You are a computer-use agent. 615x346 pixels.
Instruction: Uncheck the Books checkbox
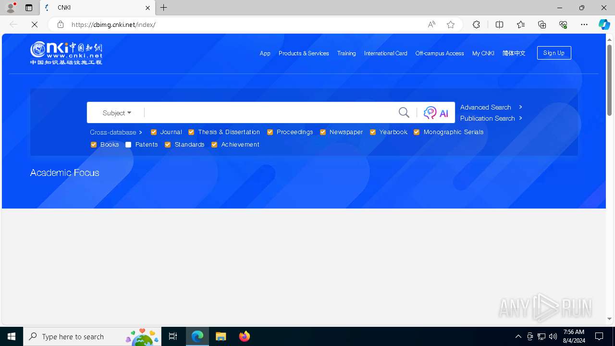click(x=94, y=145)
